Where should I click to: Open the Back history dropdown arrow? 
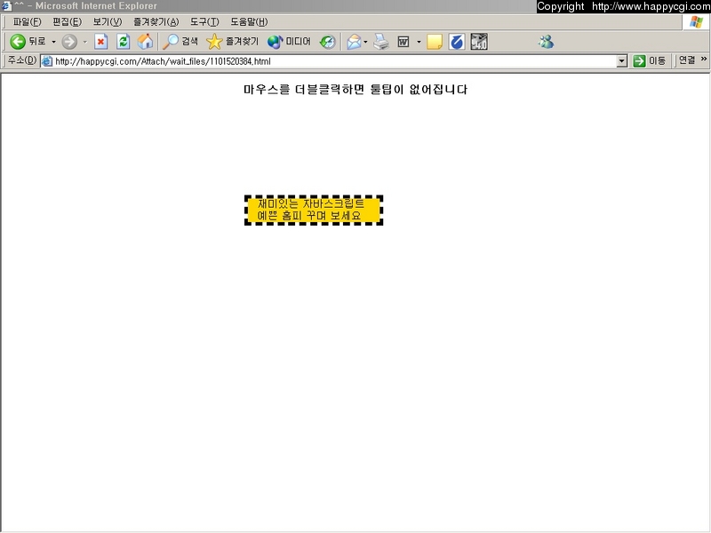[53, 42]
